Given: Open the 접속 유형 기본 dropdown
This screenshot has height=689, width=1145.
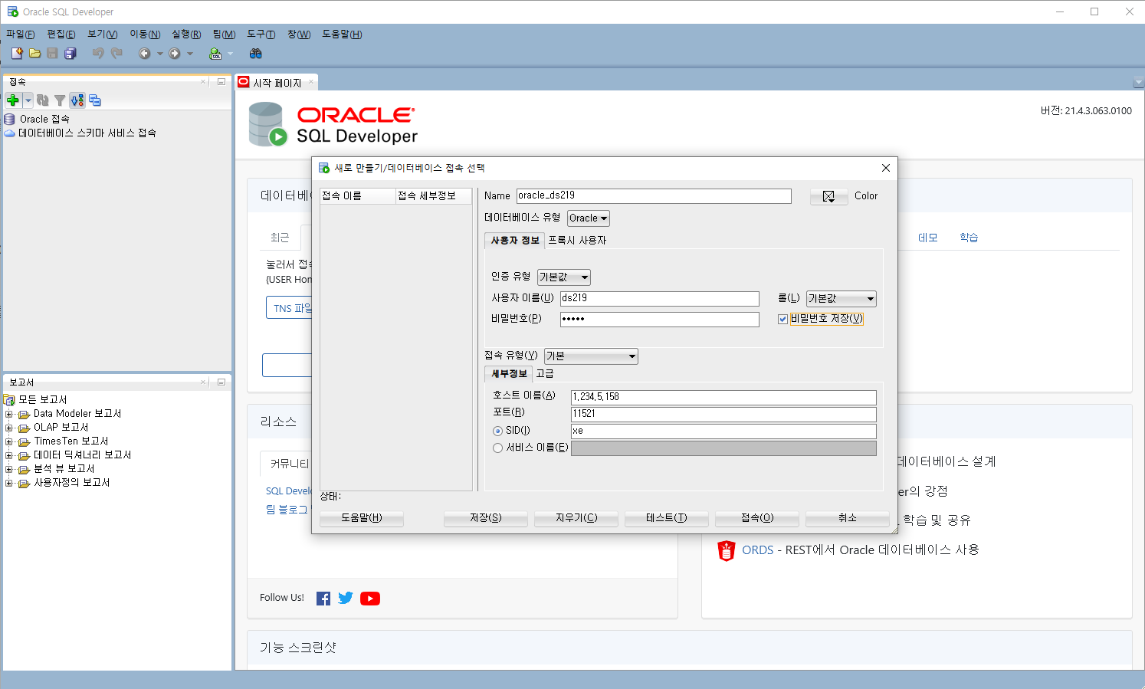Looking at the screenshot, I should (x=591, y=356).
